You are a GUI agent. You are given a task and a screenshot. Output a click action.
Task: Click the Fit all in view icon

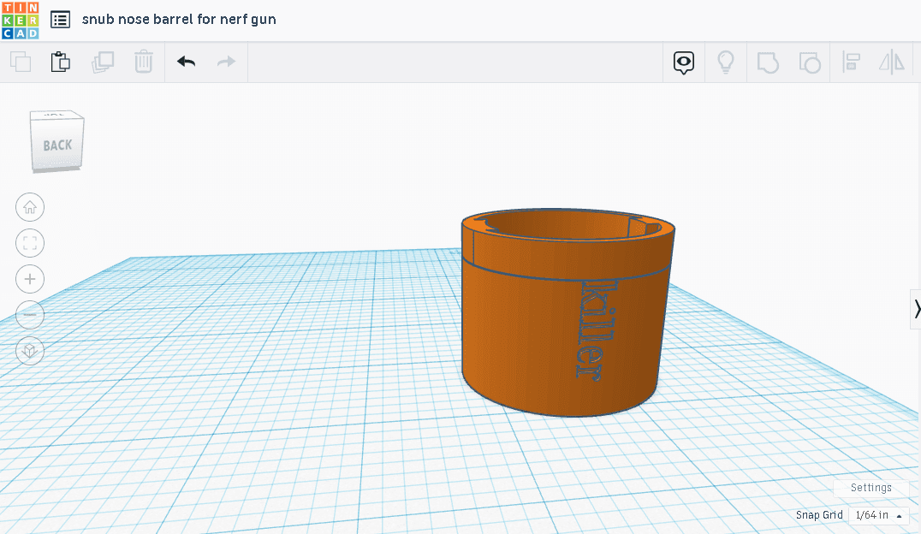30,243
